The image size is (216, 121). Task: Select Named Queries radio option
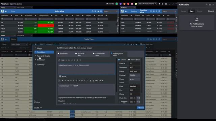click(x=129, y=60)
